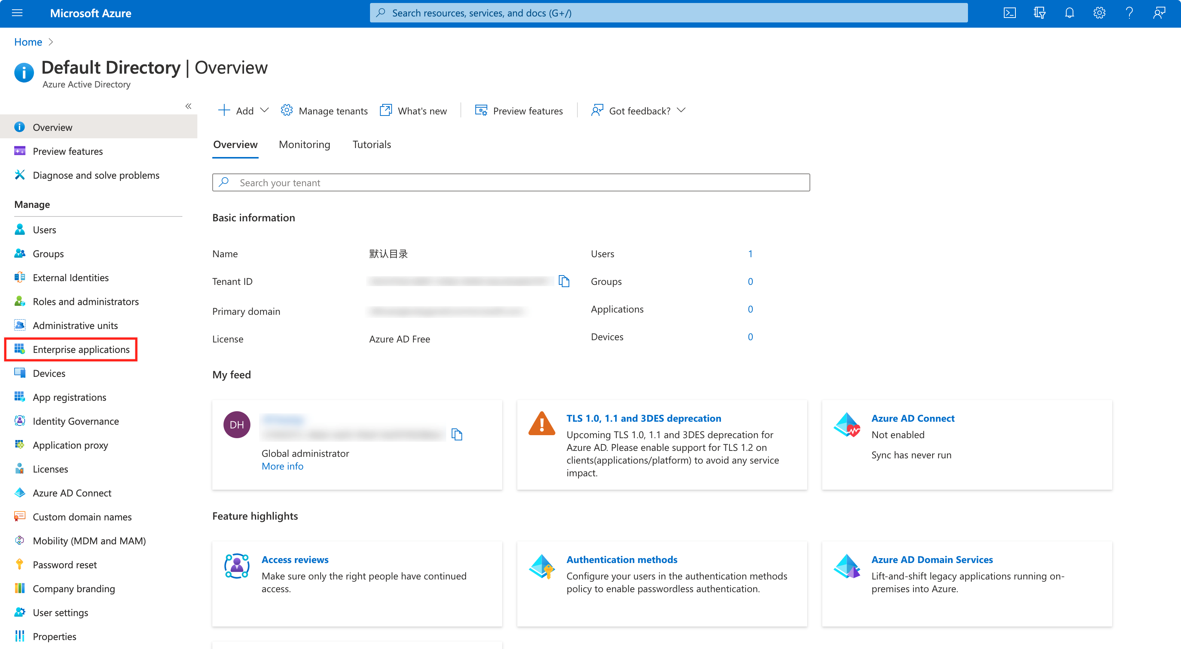The height and width of the screenshot is (649, 1181).
Task: Open More info under Global administrator
Action: pos(283,465)
